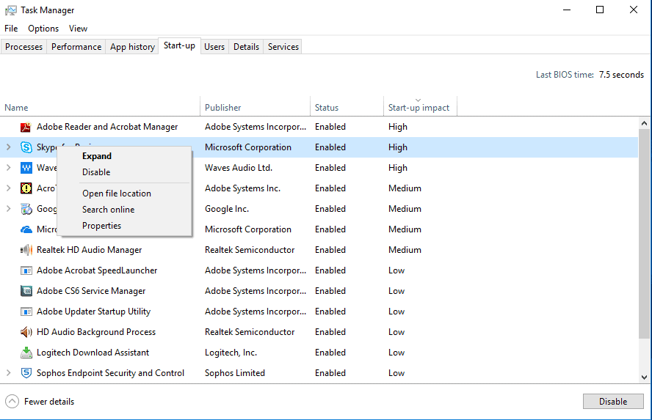Select the Logitech Download Assistant name
Viewport: 652px width, 420px height.
pyautogui.click(x=93, y=353)
